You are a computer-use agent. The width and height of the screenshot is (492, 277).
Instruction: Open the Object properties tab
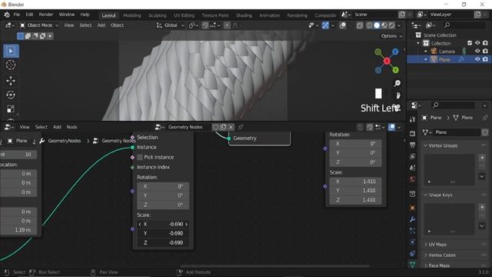[412, 208]
